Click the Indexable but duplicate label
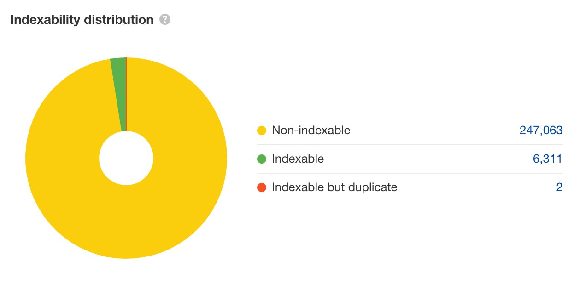Viewport: 574px width, 284px height. [334, 187]
